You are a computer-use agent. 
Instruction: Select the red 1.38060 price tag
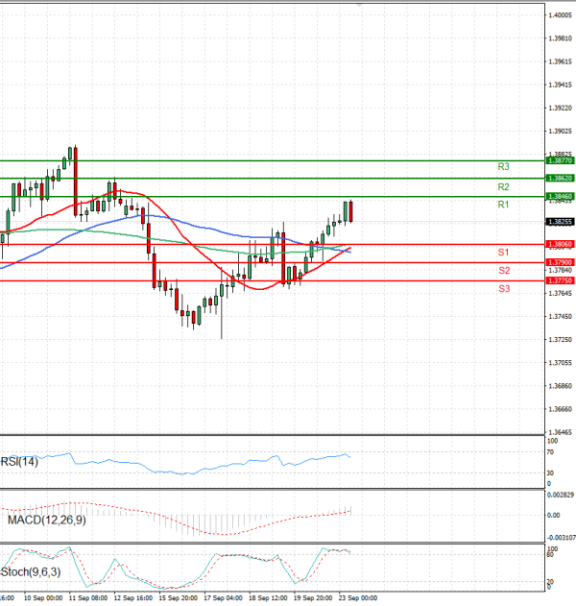[561, 244]
